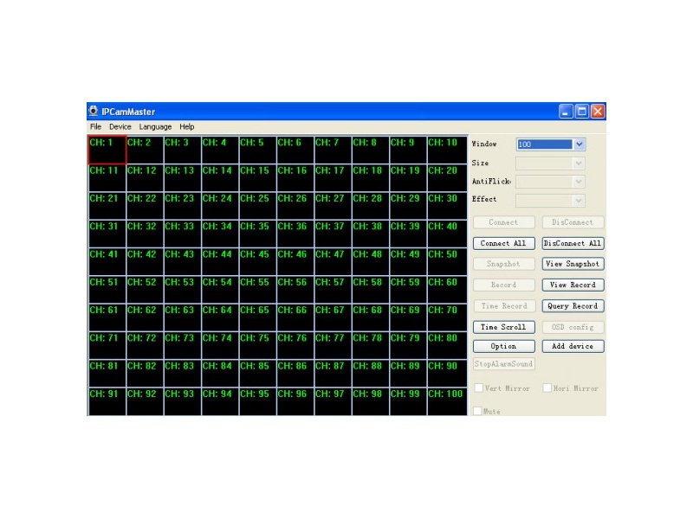The width and height of the screenshot is (693, 519).
Task: Select the CH: 45 camera window
Action: click(257, 262)
